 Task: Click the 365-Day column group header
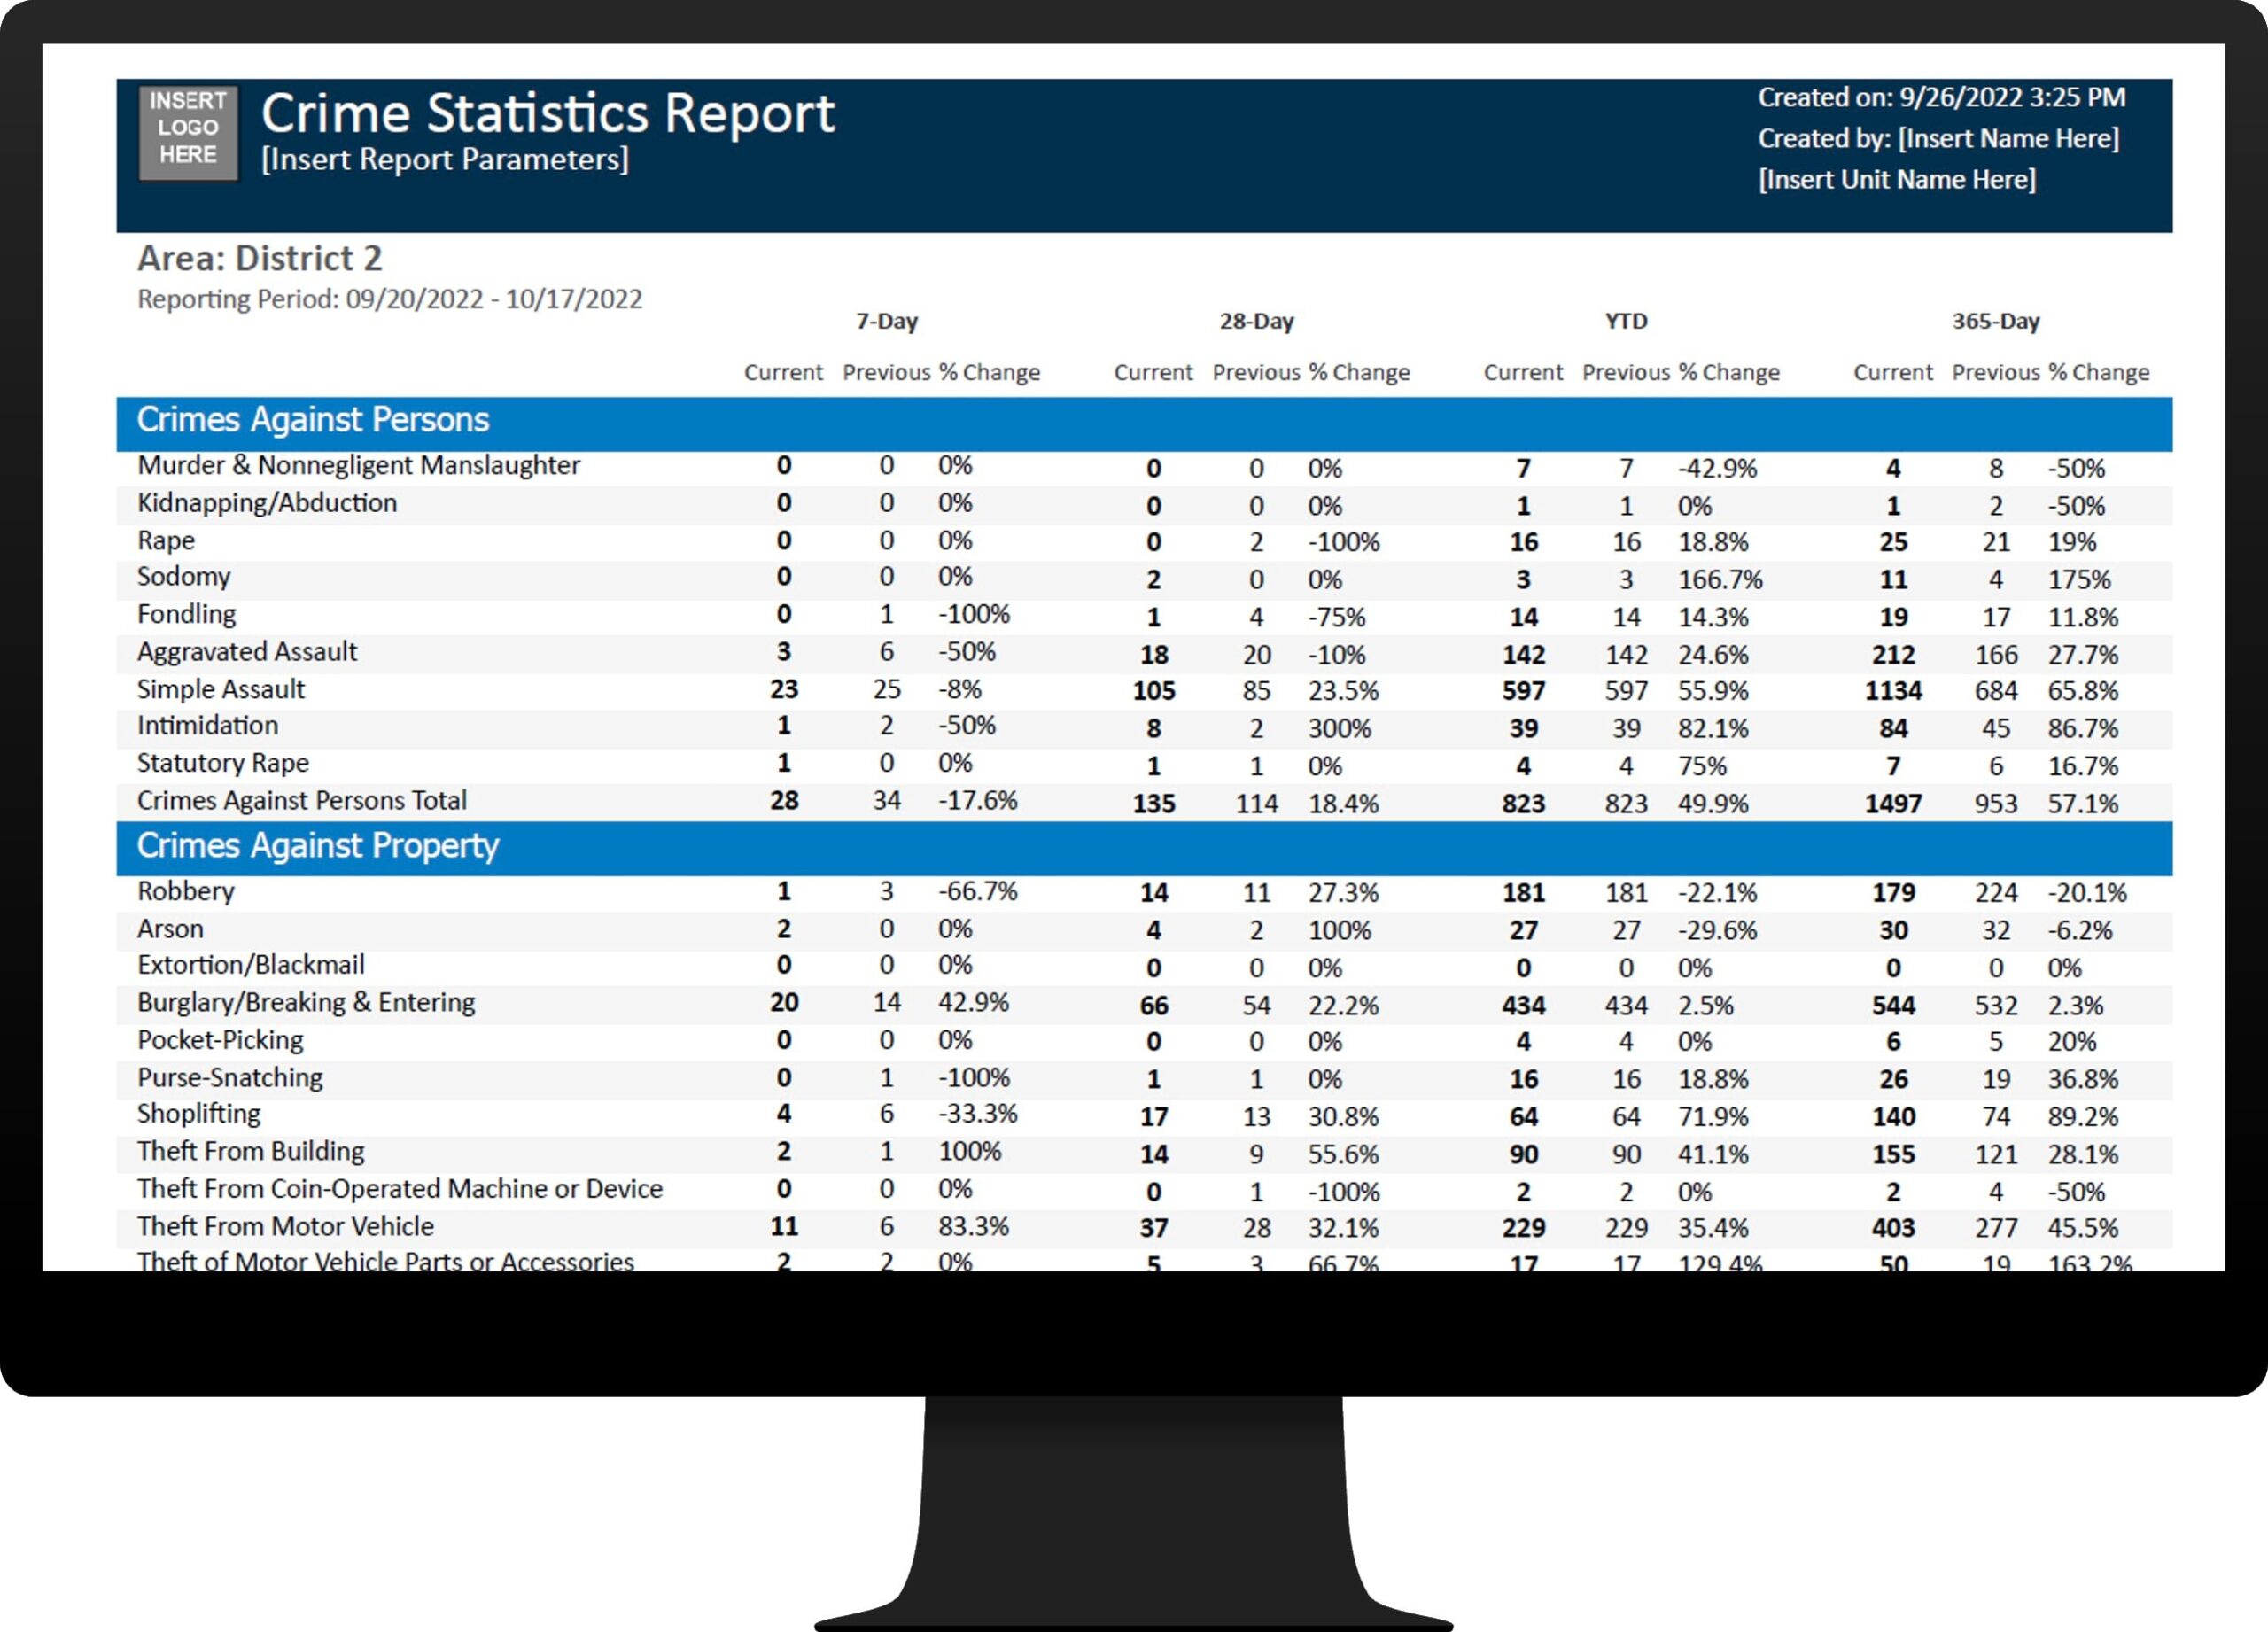coord(1995,321)
